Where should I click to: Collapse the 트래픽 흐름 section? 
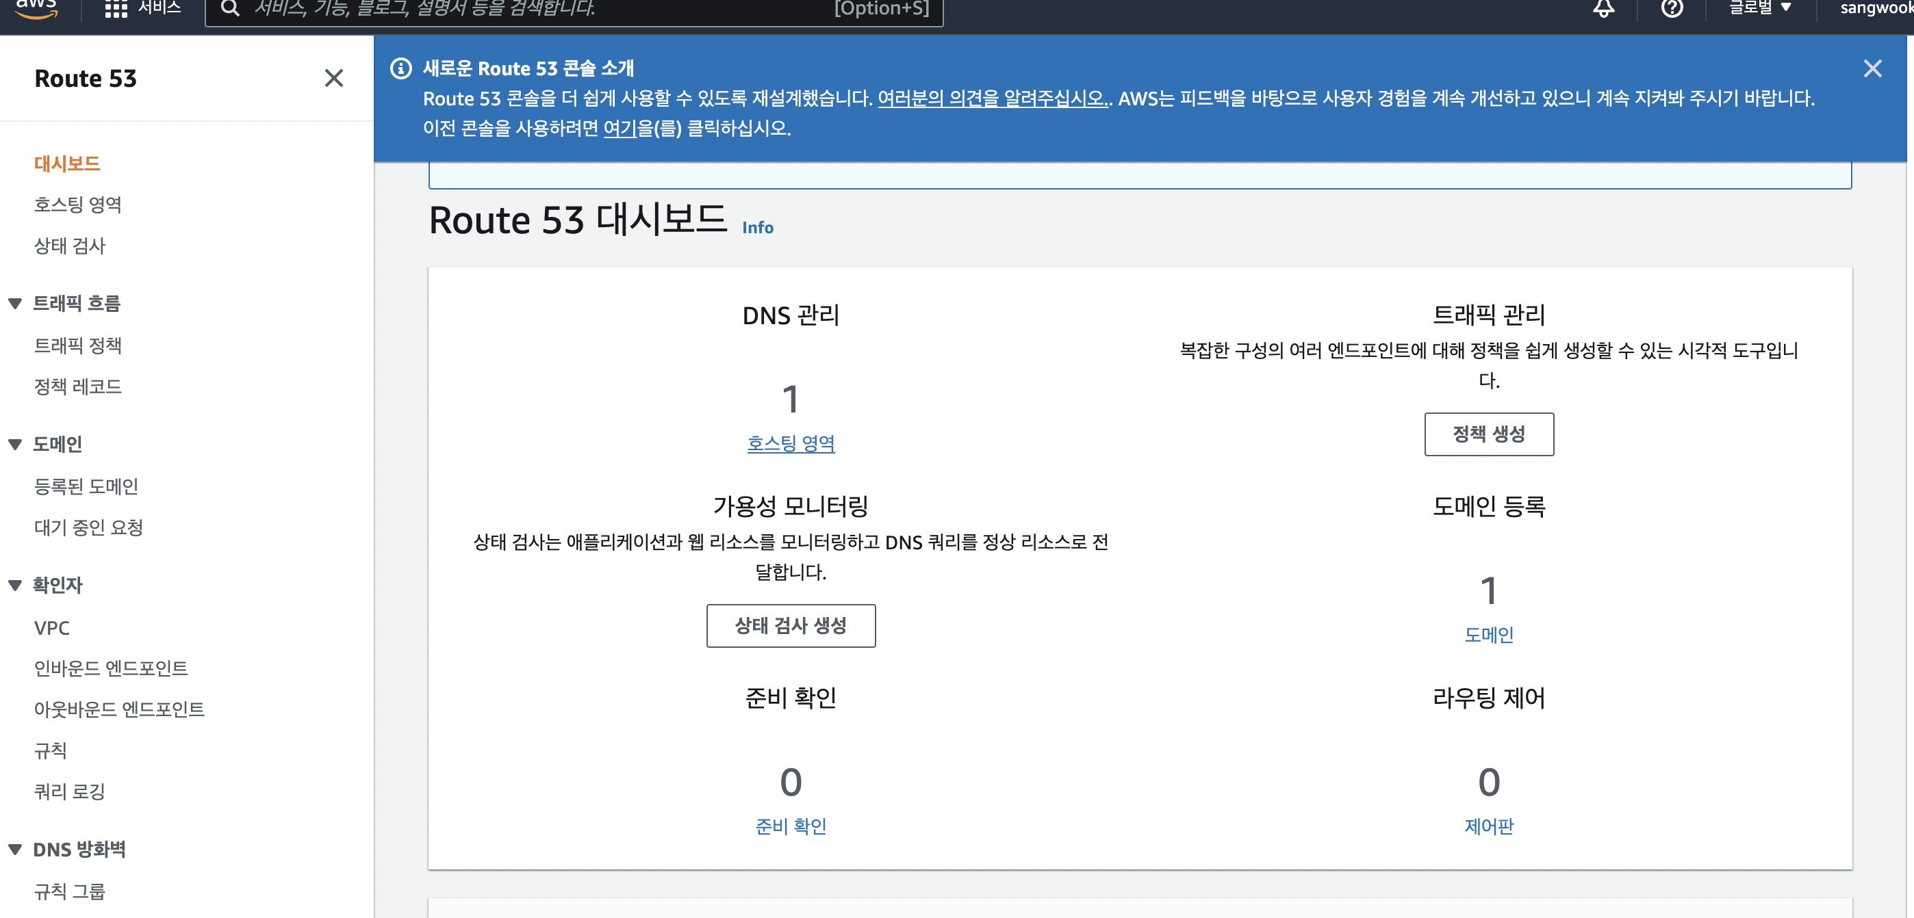tap(15, 303)
